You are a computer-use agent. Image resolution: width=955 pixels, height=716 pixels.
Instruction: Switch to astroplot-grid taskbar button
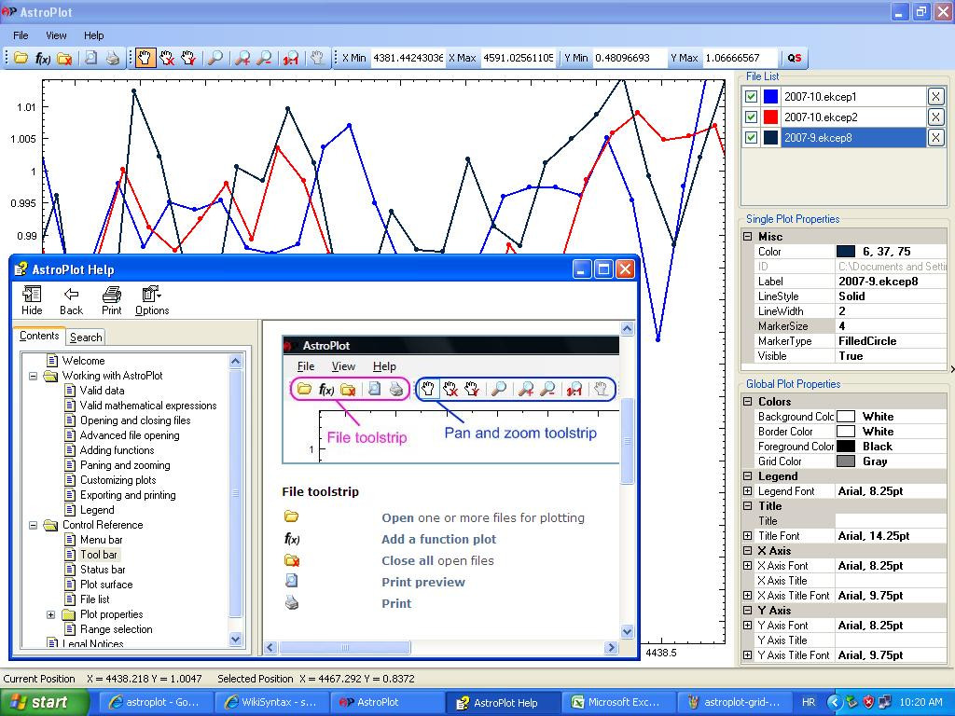pyautogui.click(x=735, y=702)
